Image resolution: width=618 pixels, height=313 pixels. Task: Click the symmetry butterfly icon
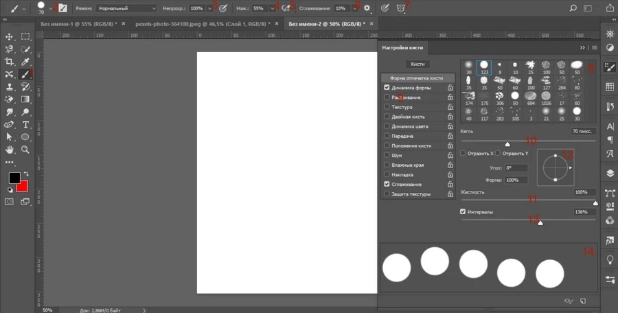tap(402, 8)
